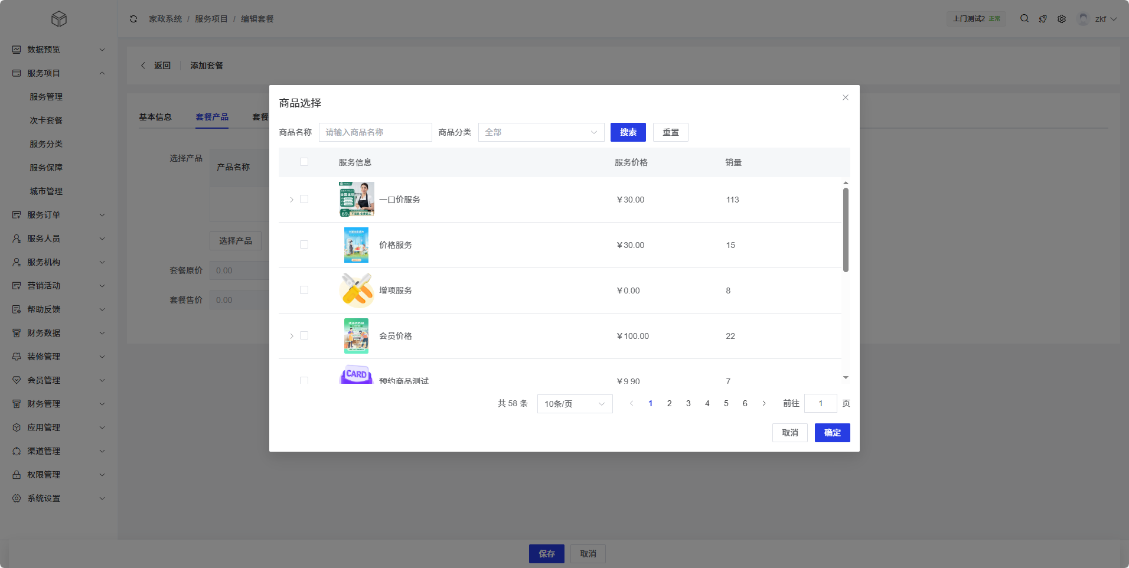Open the settings gear icon in header
The height and width of the screenshot is (568, 1129).
point(1062,19)
